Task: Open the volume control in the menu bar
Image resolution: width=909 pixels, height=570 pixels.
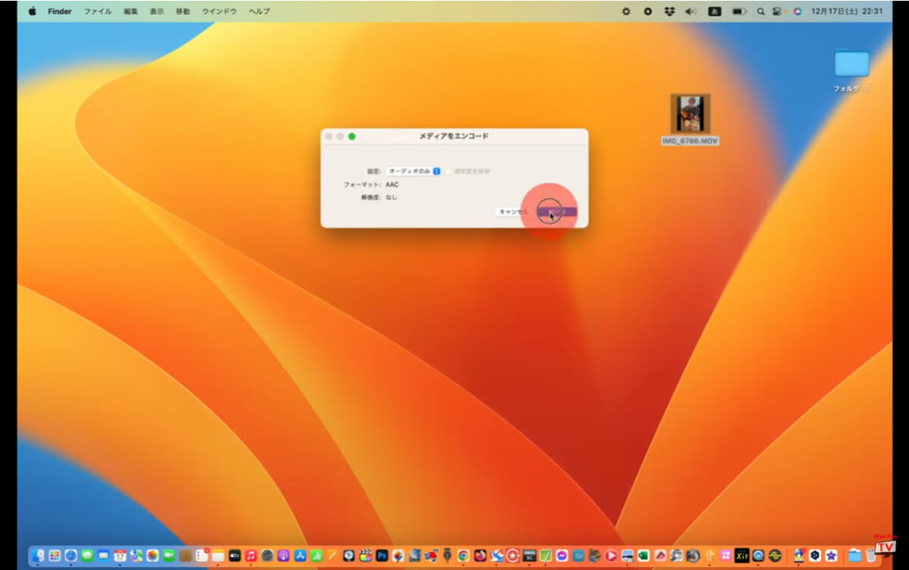Action: 691,11
